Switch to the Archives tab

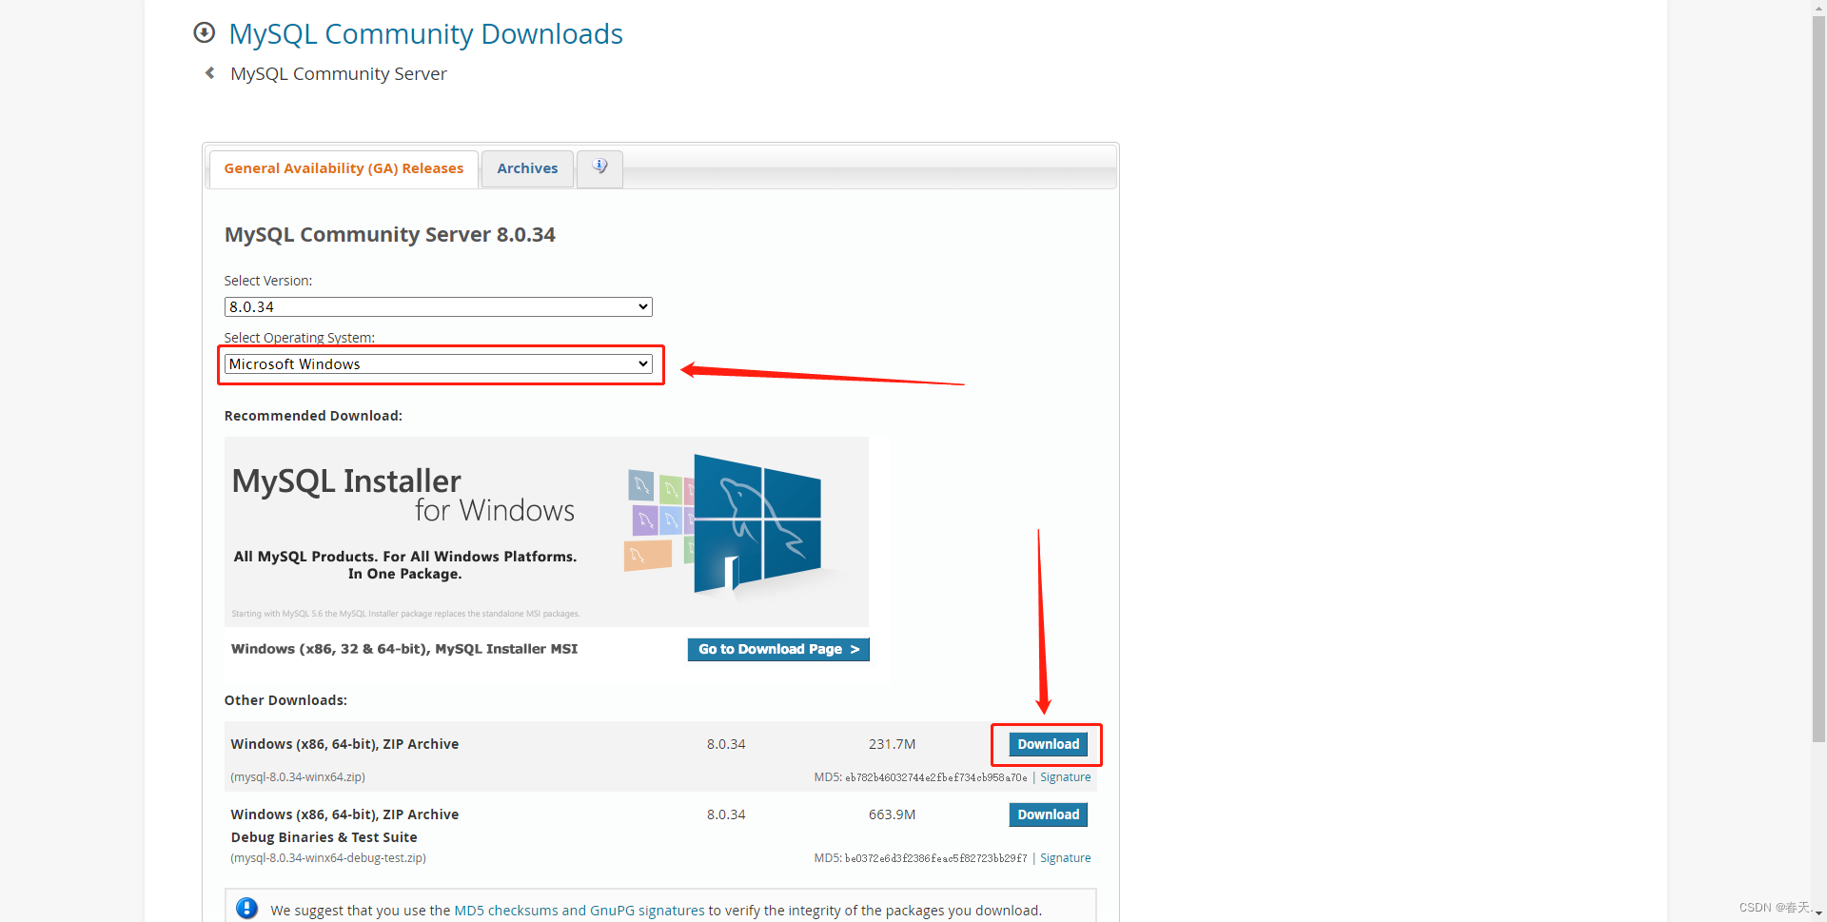pyautogui.click(x=527, y=168)
